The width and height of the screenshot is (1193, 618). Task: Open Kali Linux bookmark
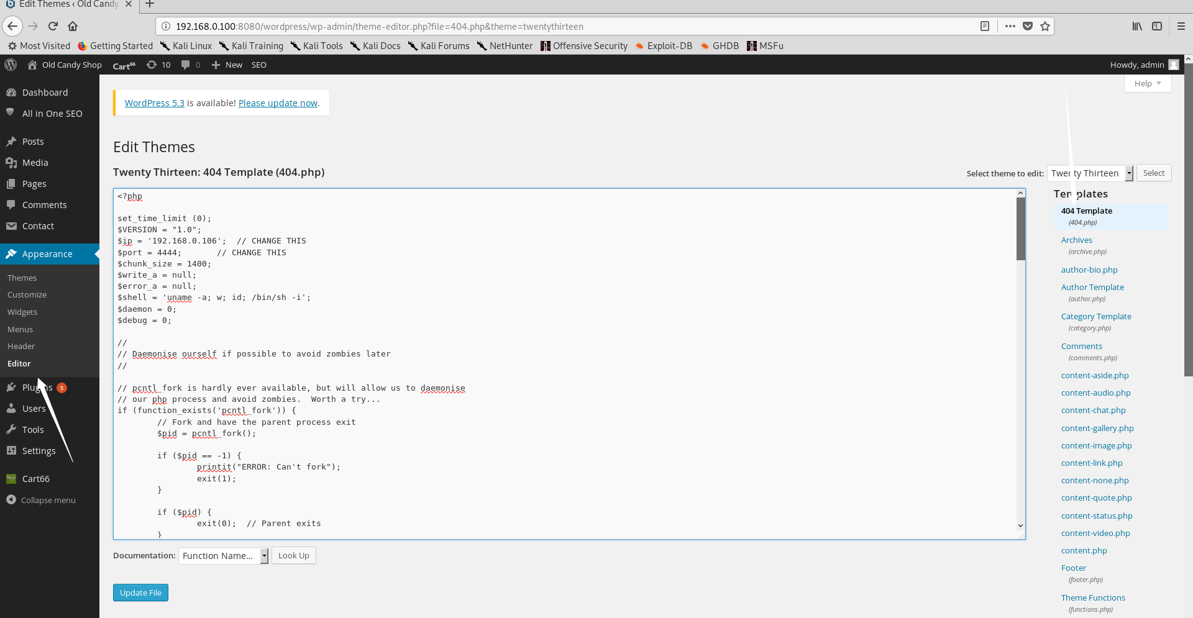186,46
